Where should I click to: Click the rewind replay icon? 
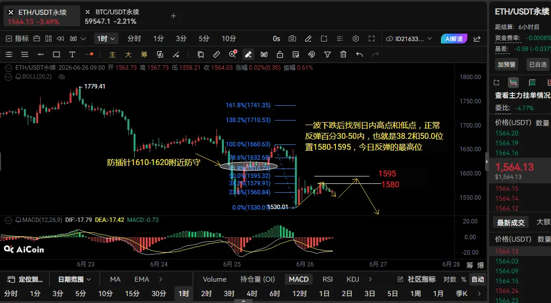tap(60, 39)
